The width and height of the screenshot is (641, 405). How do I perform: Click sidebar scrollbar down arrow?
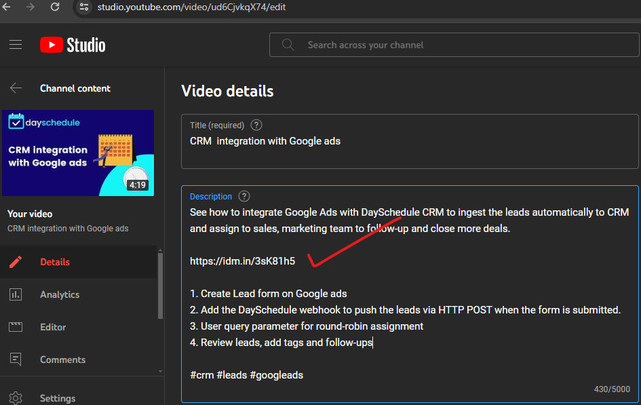click(160, 372)
